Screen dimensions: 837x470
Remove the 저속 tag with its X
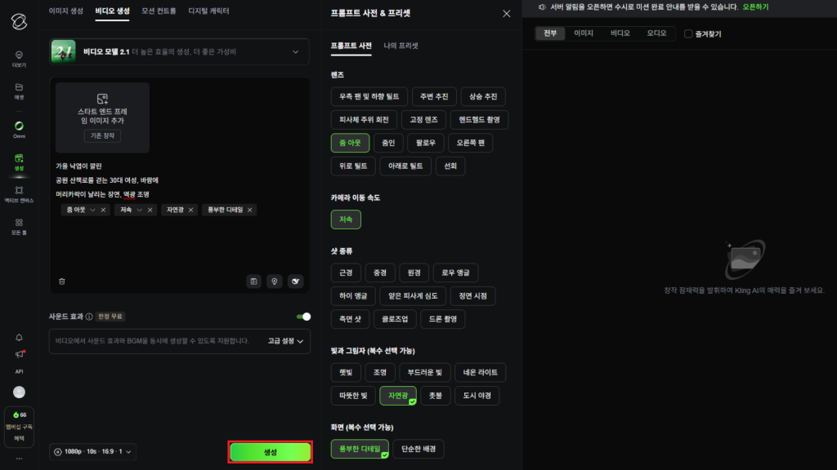150,210
